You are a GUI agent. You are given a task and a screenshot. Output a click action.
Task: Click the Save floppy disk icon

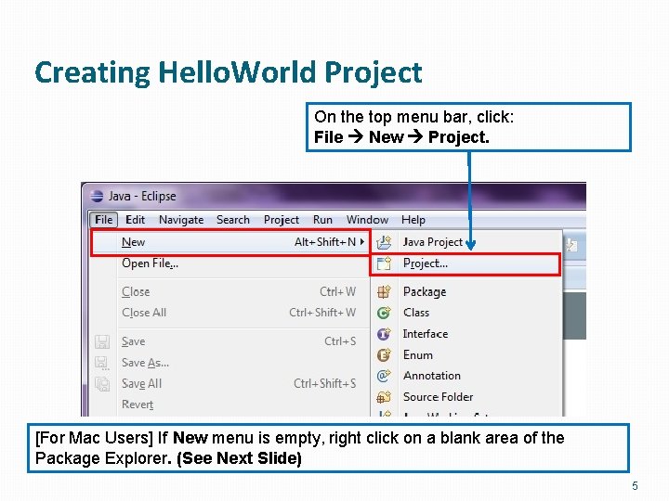click(102, 341)
